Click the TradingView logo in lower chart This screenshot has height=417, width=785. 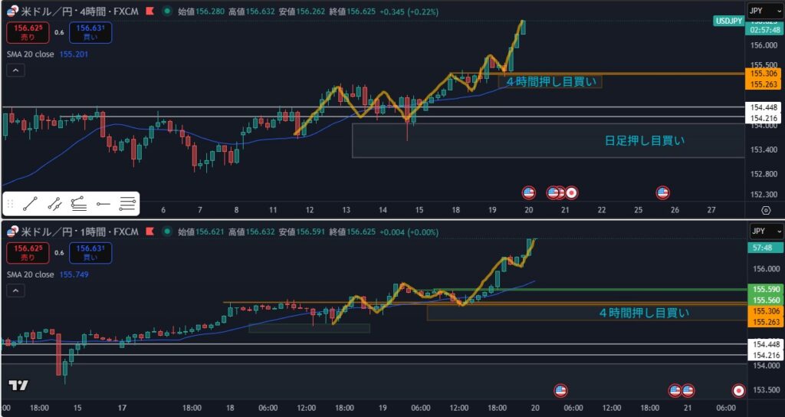[18, 386]
